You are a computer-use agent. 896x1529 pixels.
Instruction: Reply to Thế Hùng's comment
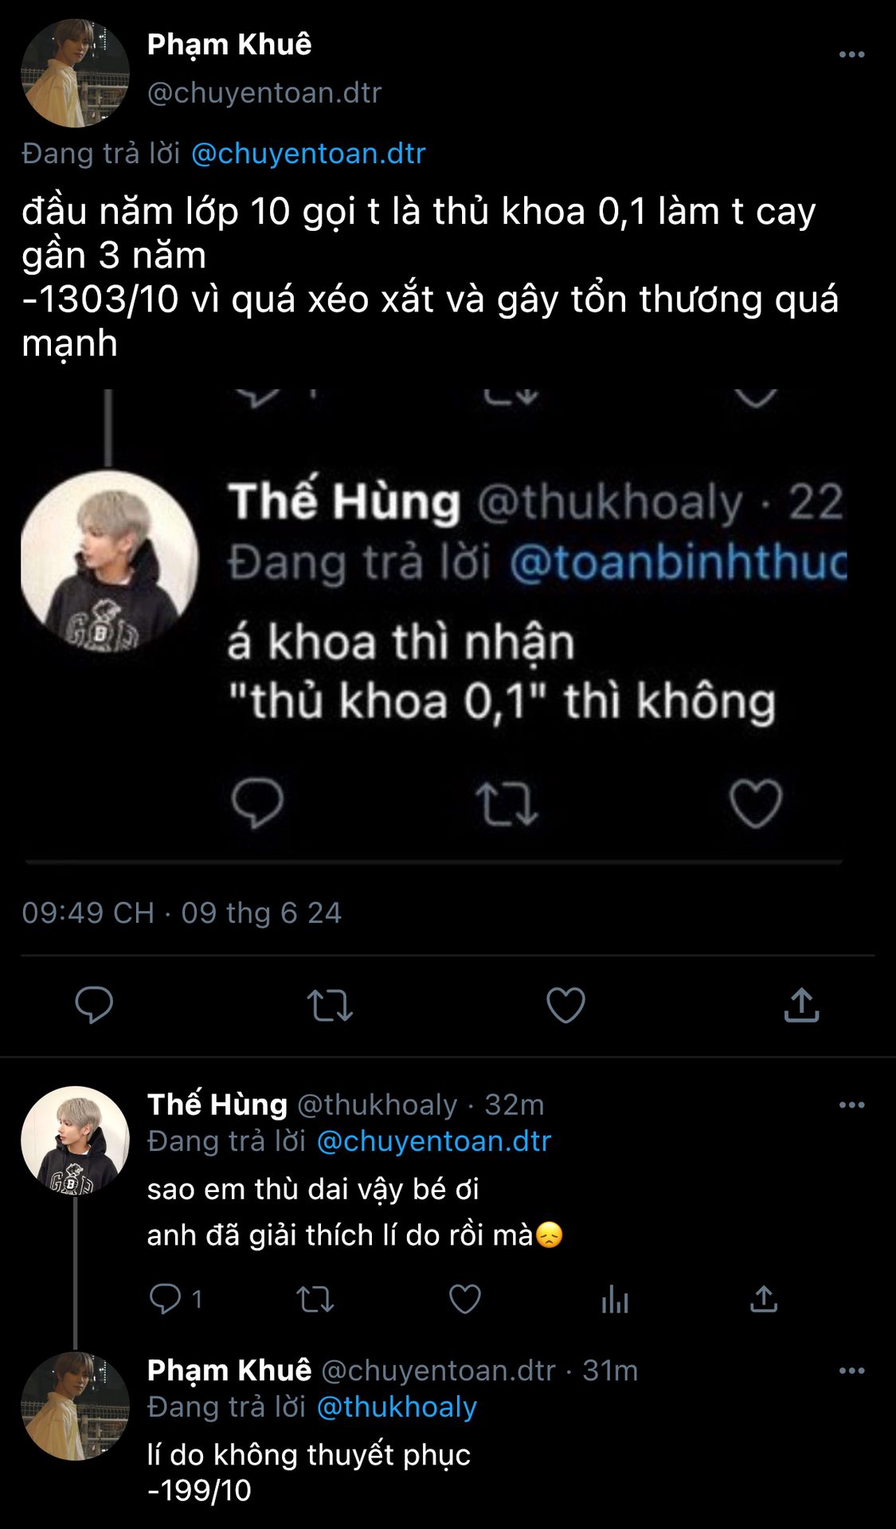[x=166, y=1299]
